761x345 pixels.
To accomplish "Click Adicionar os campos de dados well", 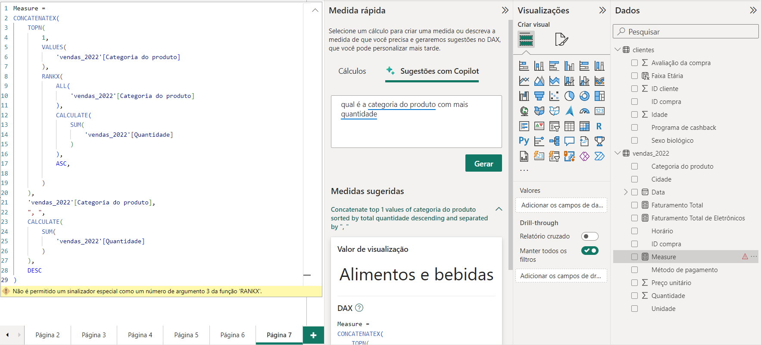I will coord(561,205).
